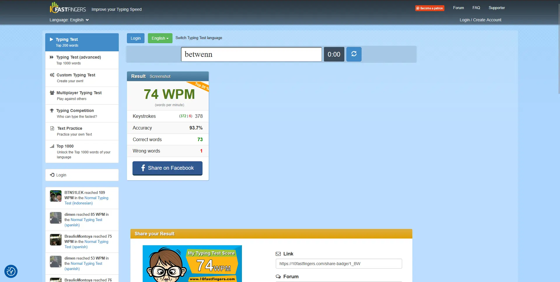Click BTN51LEK's avatar thumbnail
560x282 pixels.
coord(55,196)
